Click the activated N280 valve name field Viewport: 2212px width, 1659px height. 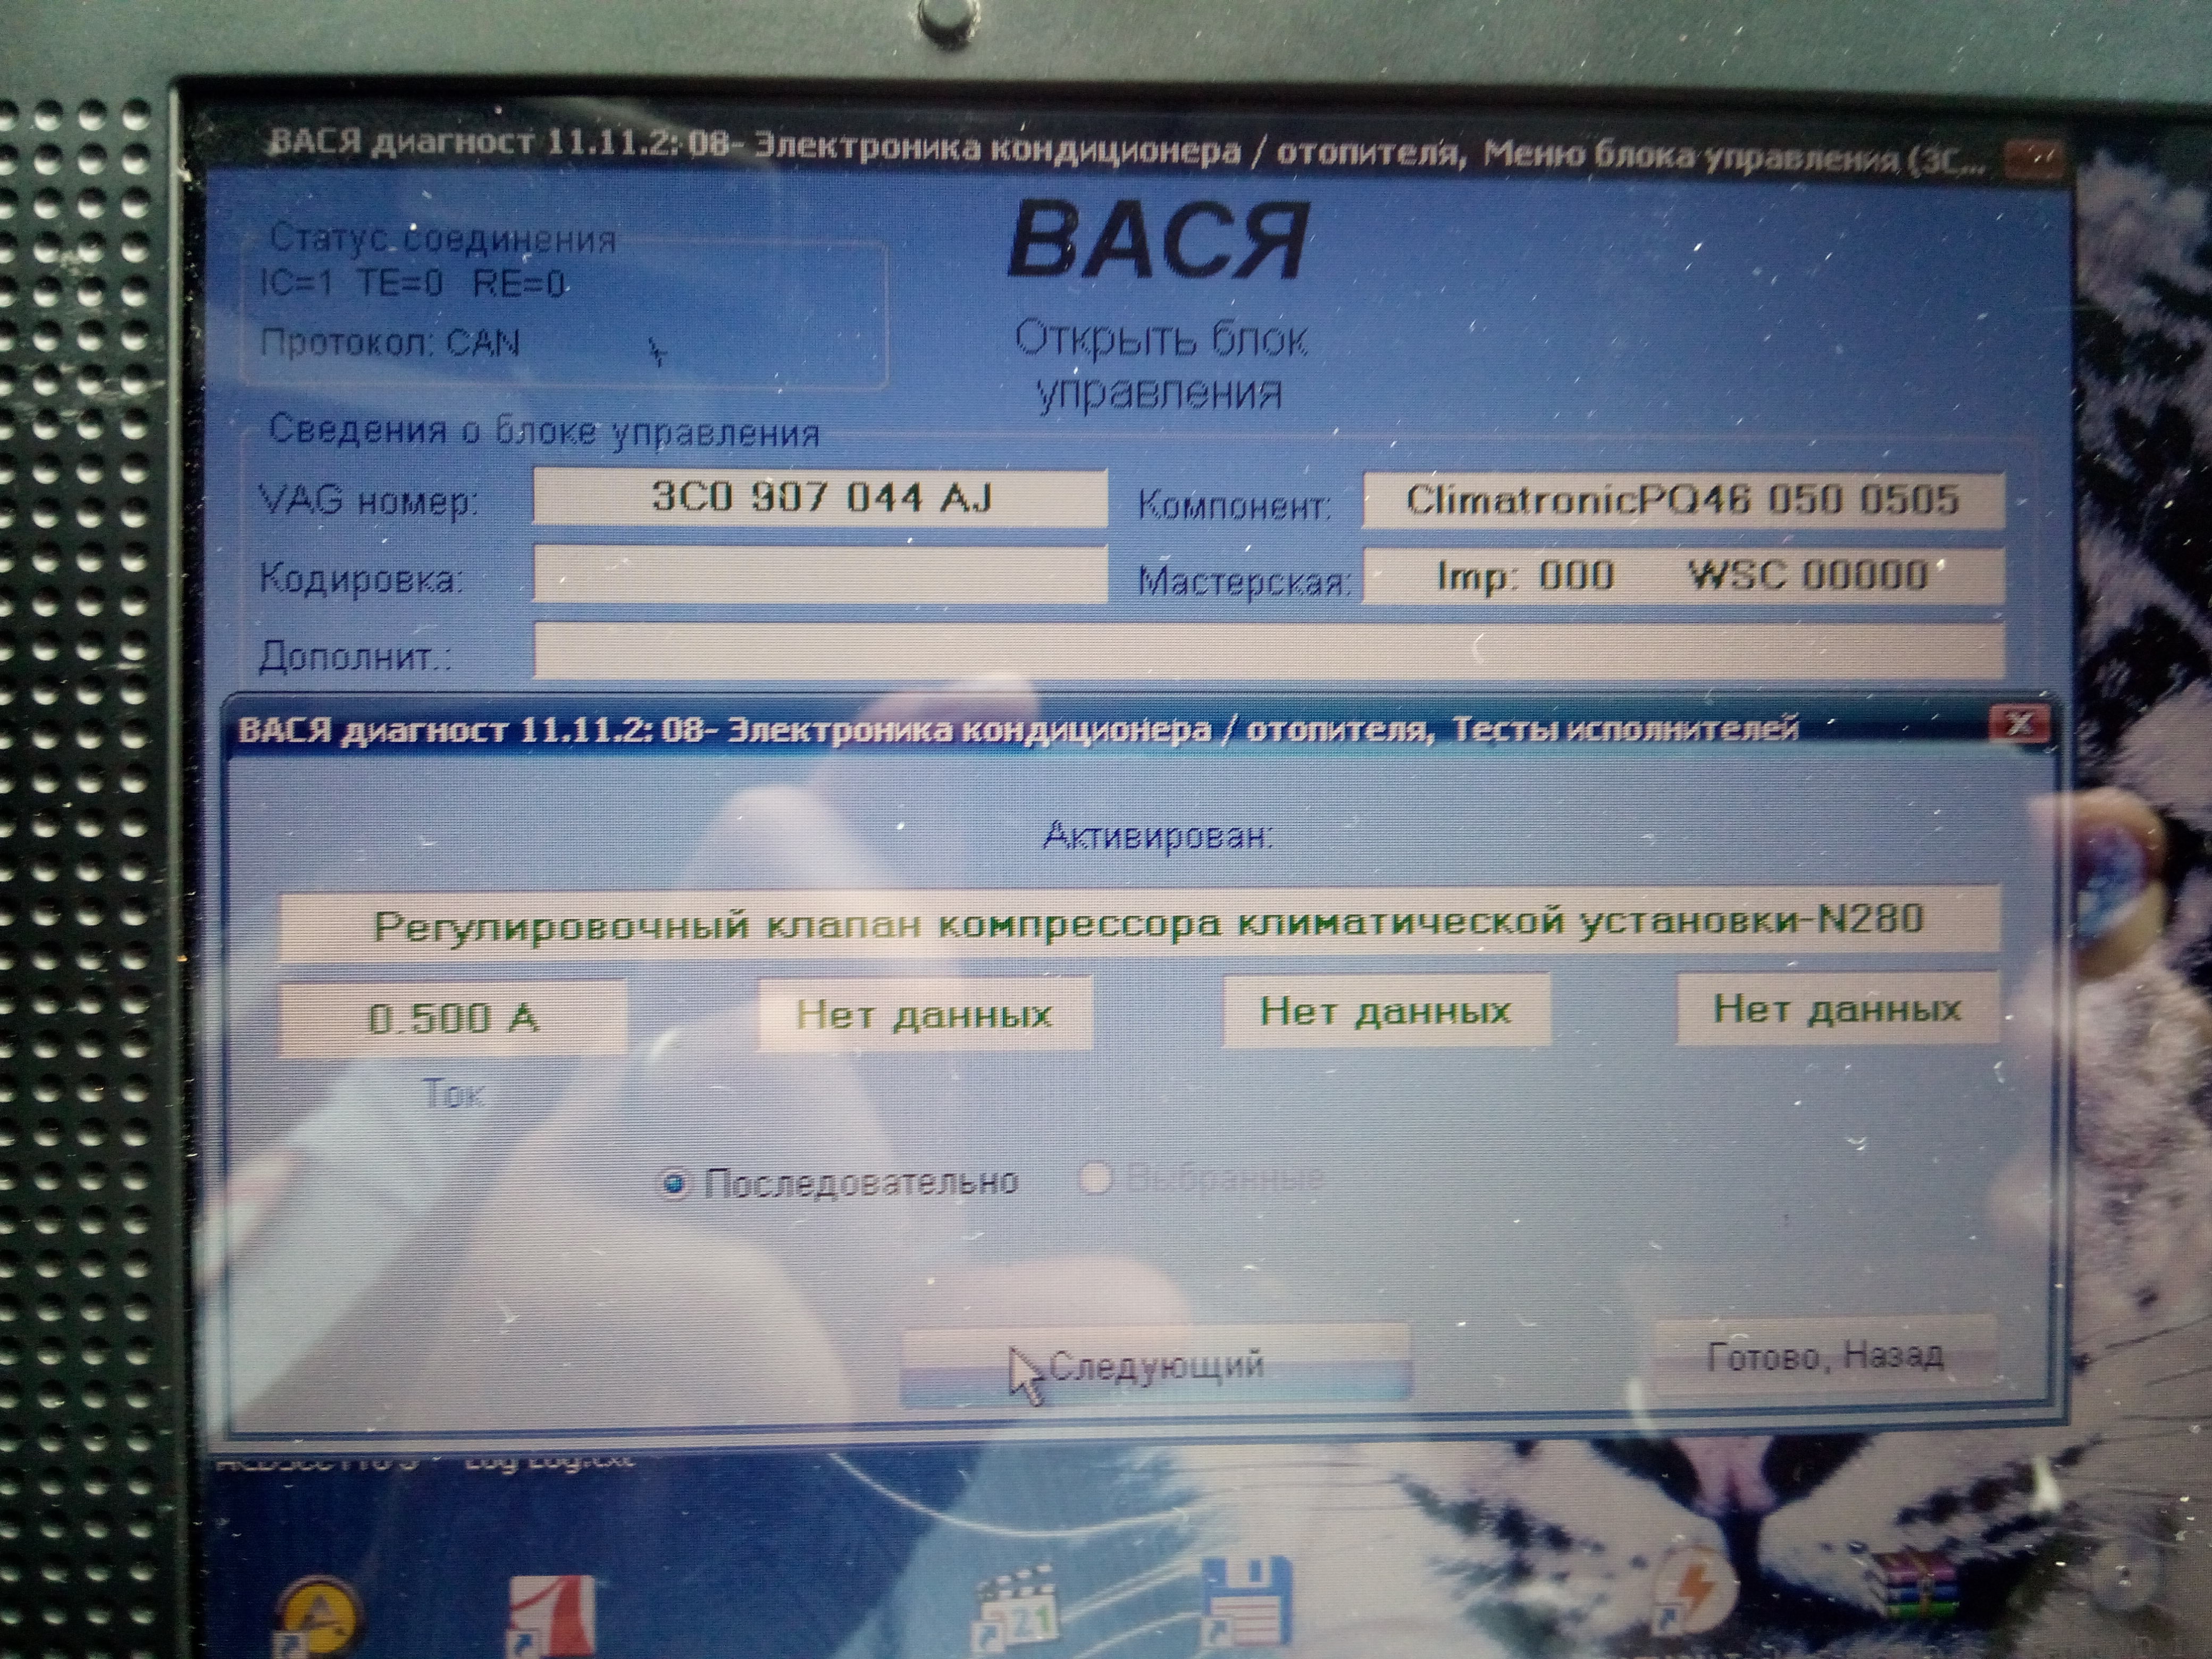point(1140,921)
